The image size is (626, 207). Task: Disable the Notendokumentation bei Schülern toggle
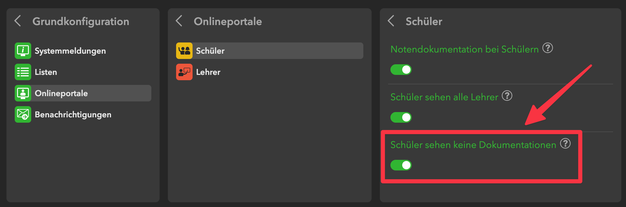(x=401, y=70)
